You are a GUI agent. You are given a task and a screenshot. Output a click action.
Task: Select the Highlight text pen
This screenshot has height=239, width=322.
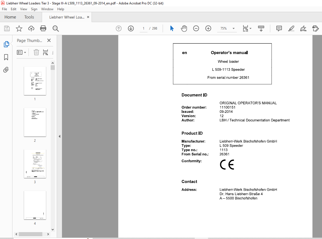pos(291,28)
